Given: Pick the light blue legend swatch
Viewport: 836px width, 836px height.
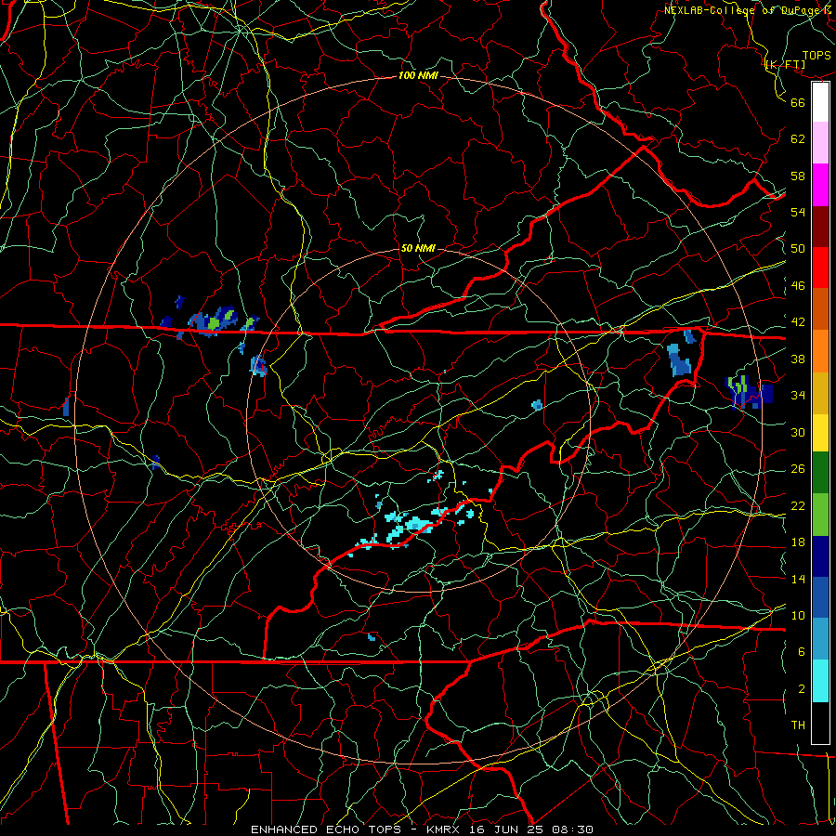Looking at the screenshot, I should pyautogui.click(x=820, y=639).
